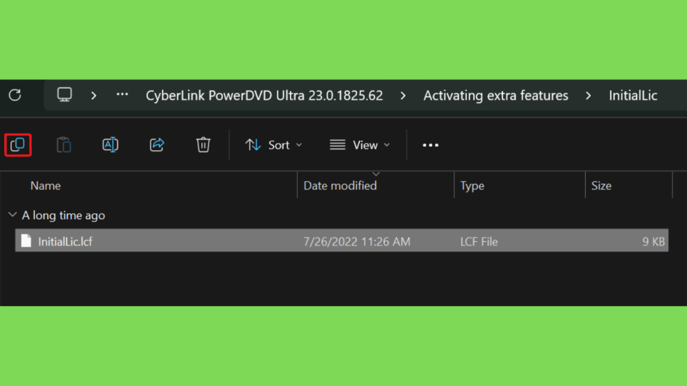The image size is (687, 386).
Task: Click the "A long time ago" group label
Action: 64,215
